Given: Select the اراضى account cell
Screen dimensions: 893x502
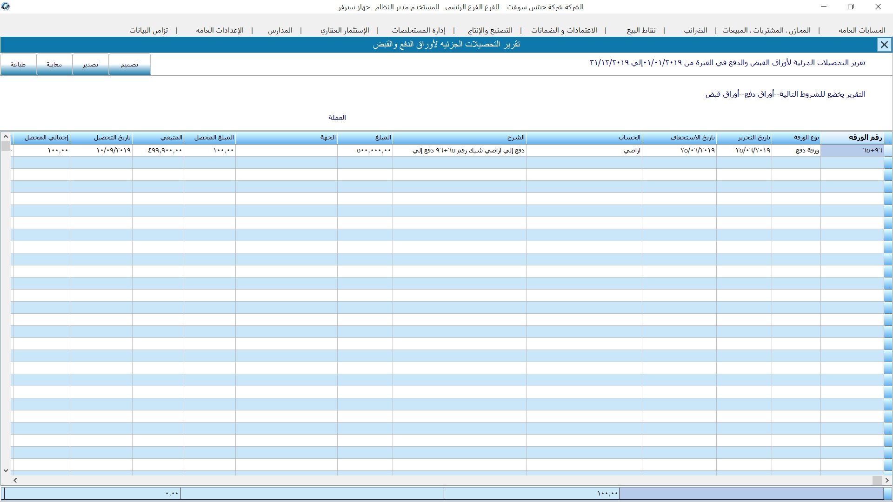Looking at the screenshot, I should coord(584,150).
